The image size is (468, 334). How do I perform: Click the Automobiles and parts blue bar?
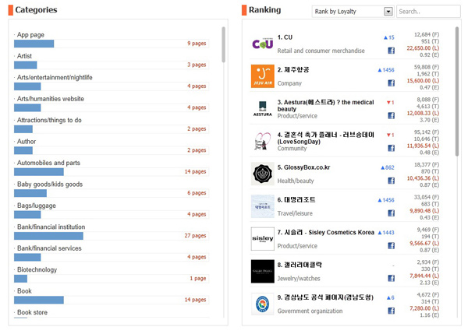point(39,172)
